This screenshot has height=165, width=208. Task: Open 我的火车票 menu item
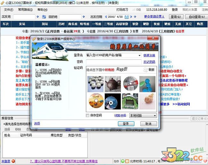point(190,10)
